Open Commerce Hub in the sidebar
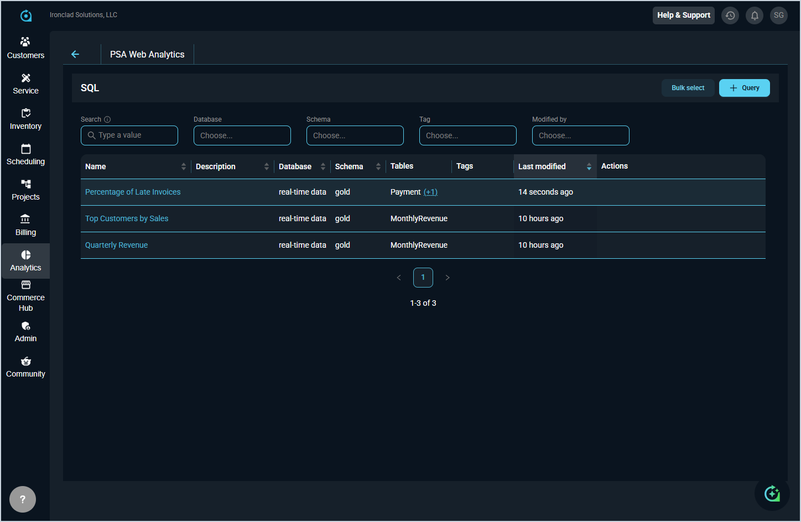 pos(25,296)
